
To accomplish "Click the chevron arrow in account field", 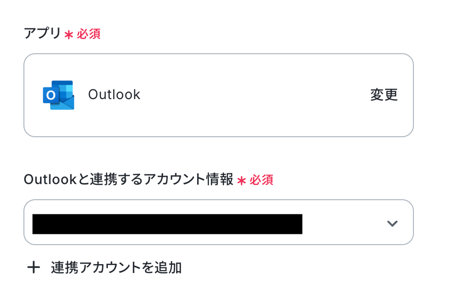I will coord(392,224).
